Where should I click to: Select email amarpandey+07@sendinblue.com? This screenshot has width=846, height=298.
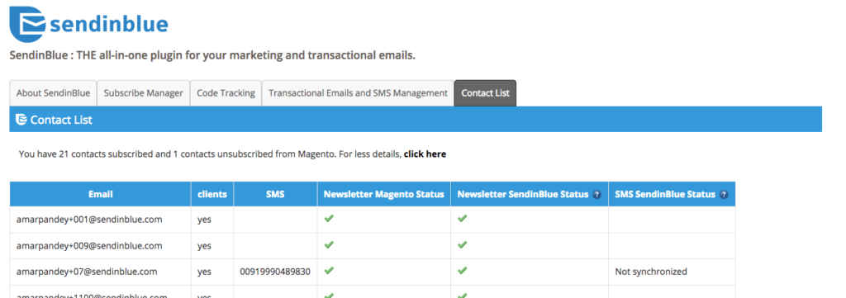click(x=87, y=272)
